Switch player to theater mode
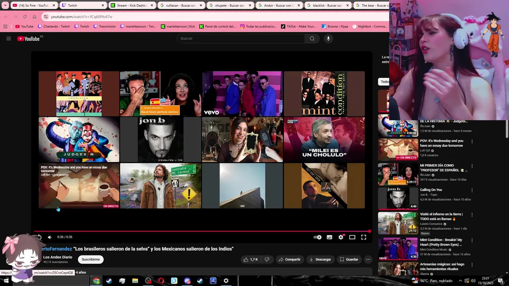The width and height of the screenshot is (509, 286). tap(352, 237)
